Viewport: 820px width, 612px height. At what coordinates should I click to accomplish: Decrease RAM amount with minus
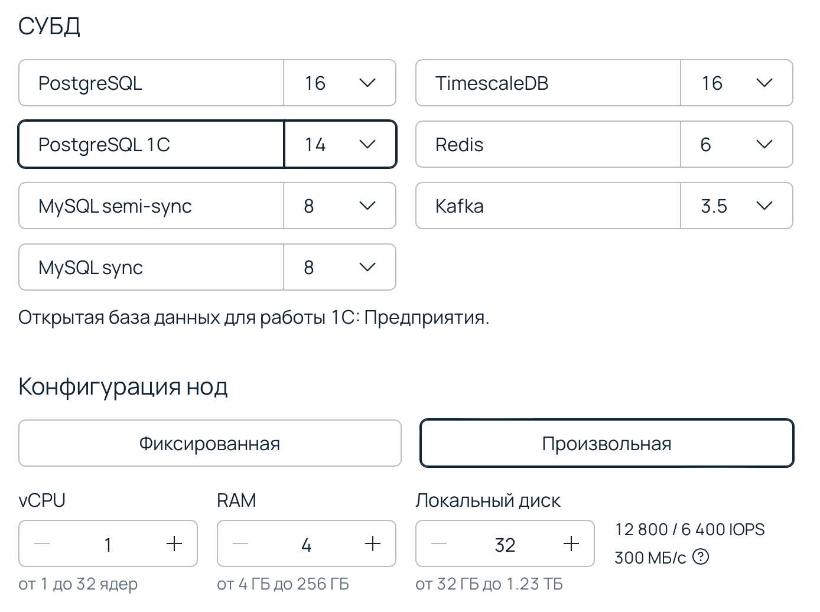[x=240, y=543]
